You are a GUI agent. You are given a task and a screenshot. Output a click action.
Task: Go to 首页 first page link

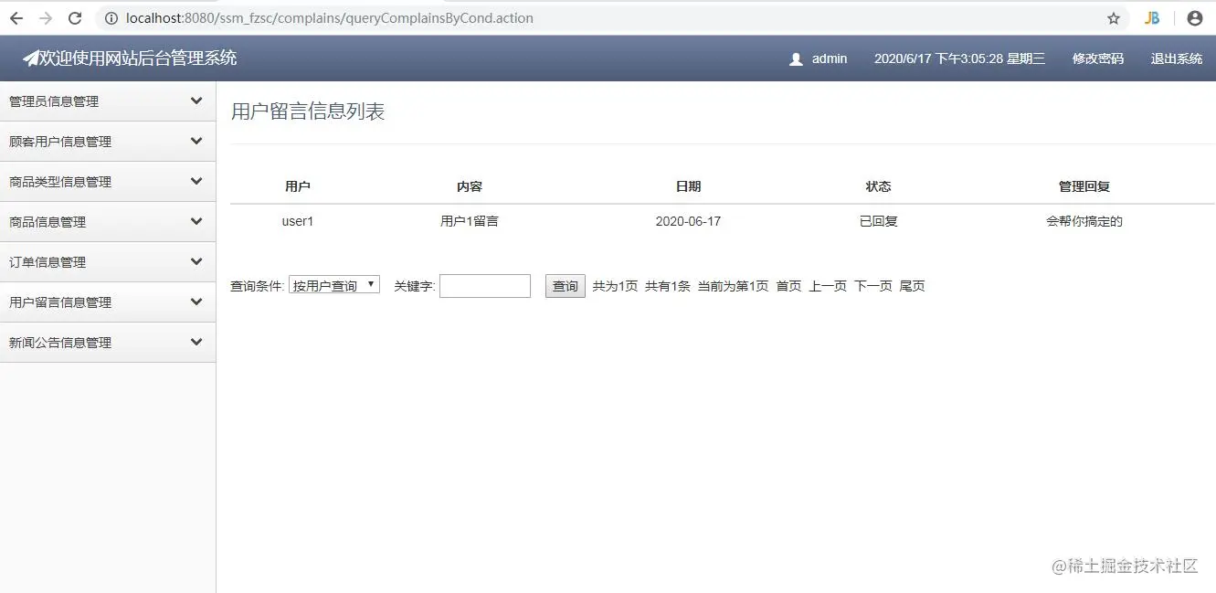(788, 286)
